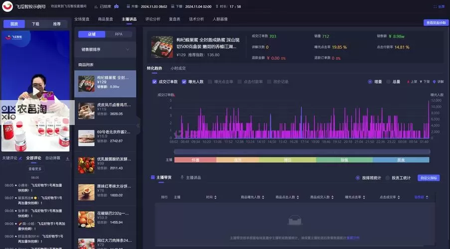Click the 飞瓜智投 logo icon

click(x=7, y=6)
